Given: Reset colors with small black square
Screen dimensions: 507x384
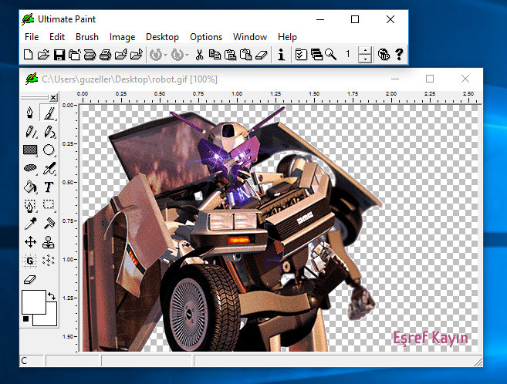Looking at the screenshot, I should click(26, 319).
